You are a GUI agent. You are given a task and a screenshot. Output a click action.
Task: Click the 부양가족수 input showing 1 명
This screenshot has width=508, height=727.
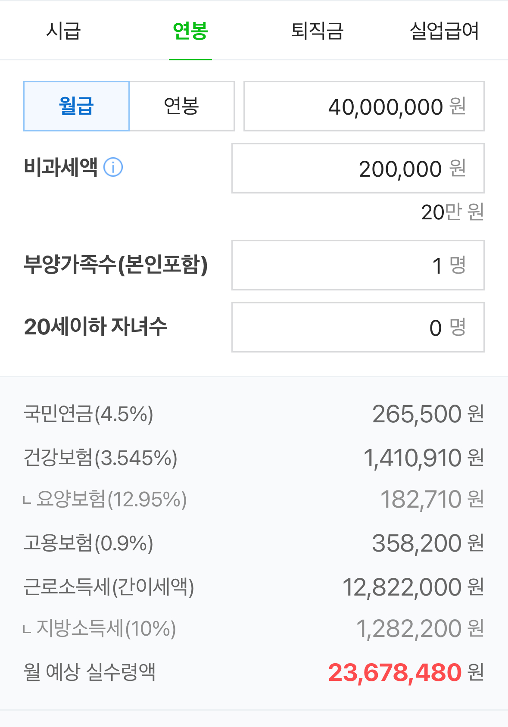[x=358, y=265]
